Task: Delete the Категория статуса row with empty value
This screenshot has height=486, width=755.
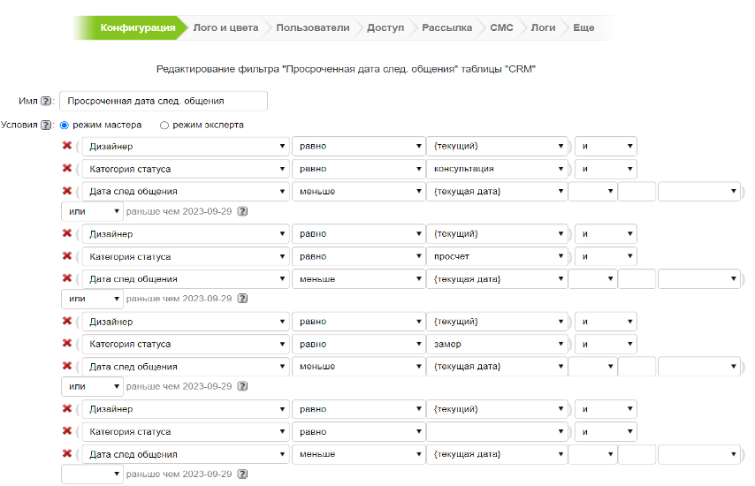Action: [x=67, y=431]
